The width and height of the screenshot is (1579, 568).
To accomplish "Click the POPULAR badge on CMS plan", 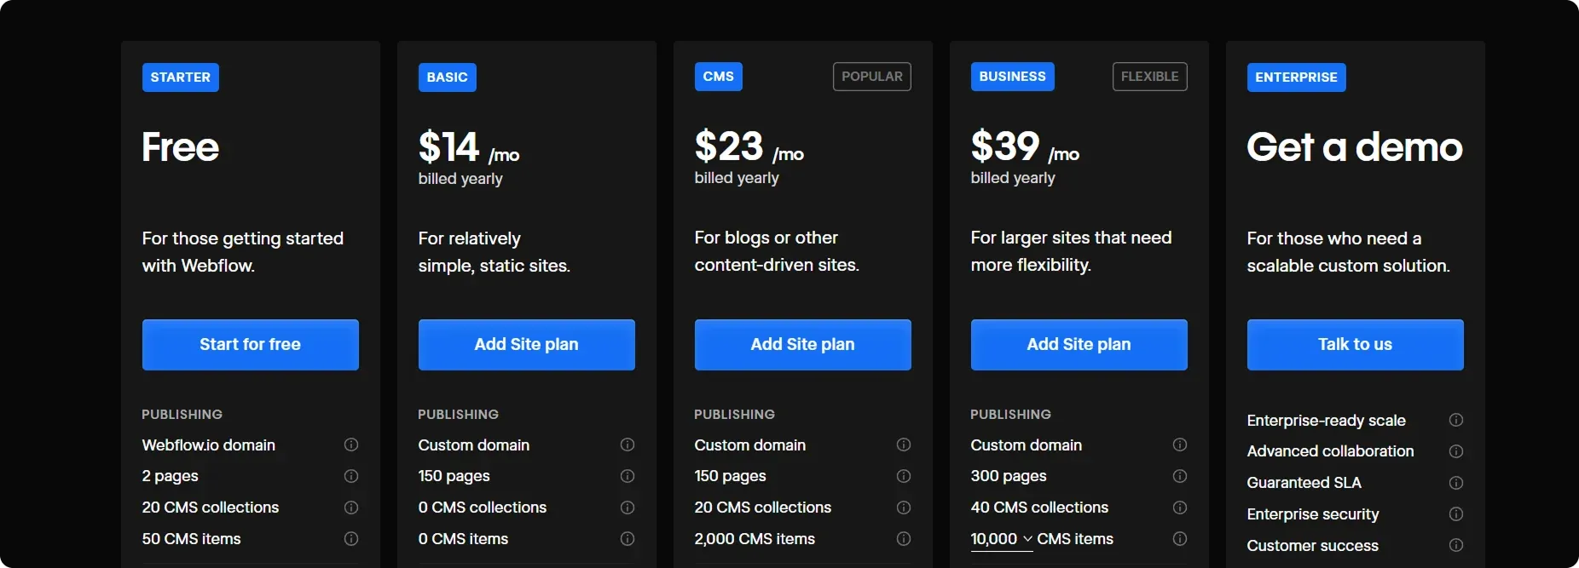I will [x=872, y=77].
